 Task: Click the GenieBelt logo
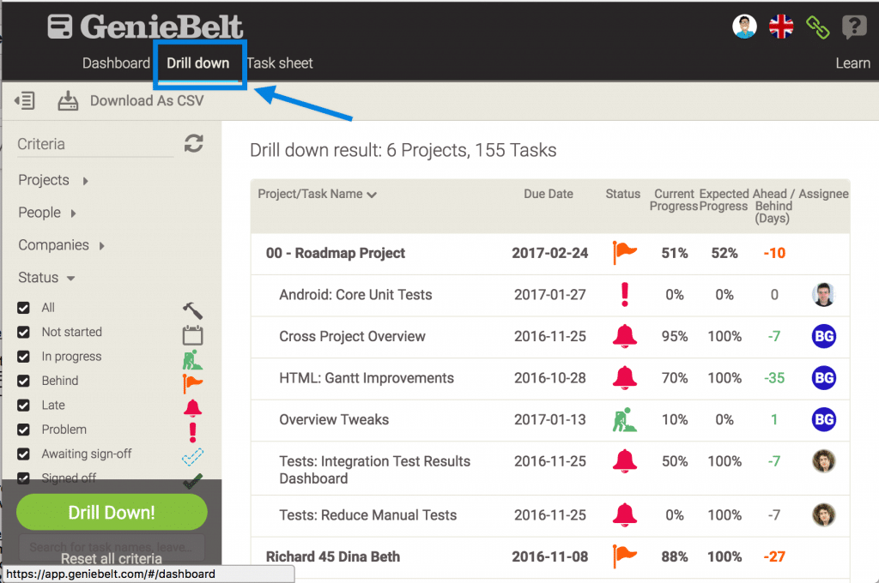[146, 27]
